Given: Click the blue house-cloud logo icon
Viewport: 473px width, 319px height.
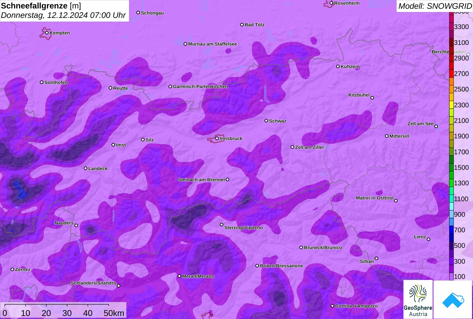Looking at the screenshot, I should [453, 299].
